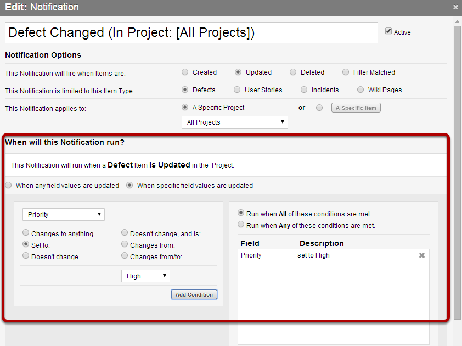Click the notification name input field
Image resolution: width=462 pixels, height=346 pixels.
pos(191,32)
